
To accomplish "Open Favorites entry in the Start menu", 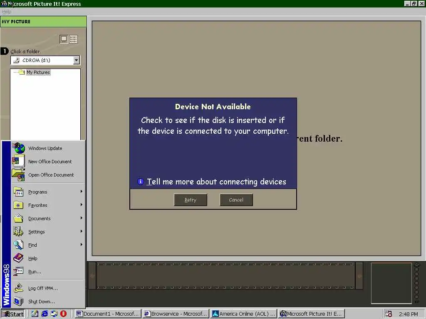I will [x=48, y=205].
